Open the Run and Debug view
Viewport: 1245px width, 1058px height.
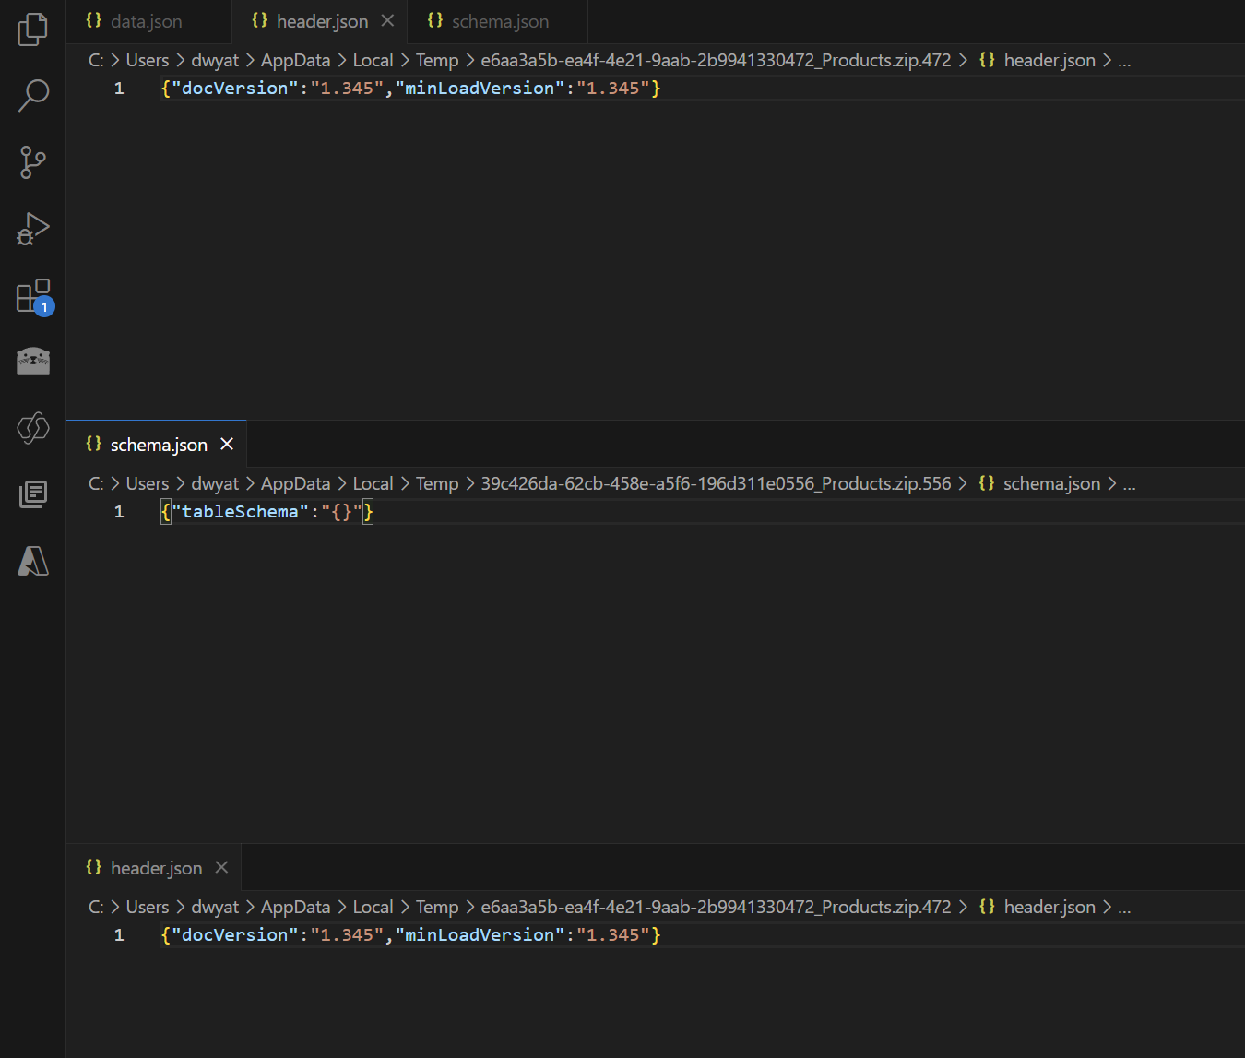[x=33, y=229]
